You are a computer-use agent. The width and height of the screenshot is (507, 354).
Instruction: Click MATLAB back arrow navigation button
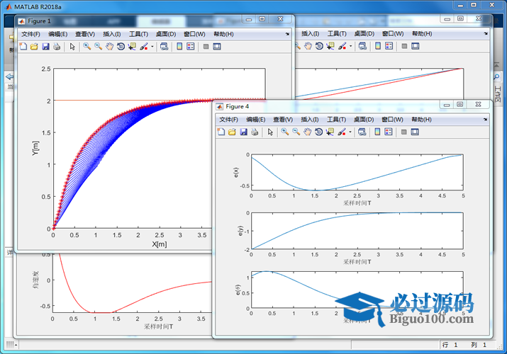10,76
